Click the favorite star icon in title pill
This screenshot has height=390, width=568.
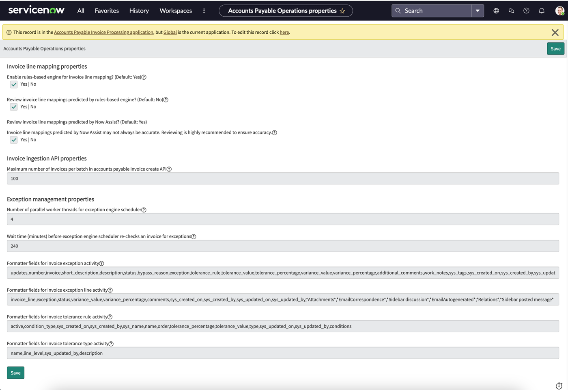tap(342, 11)
